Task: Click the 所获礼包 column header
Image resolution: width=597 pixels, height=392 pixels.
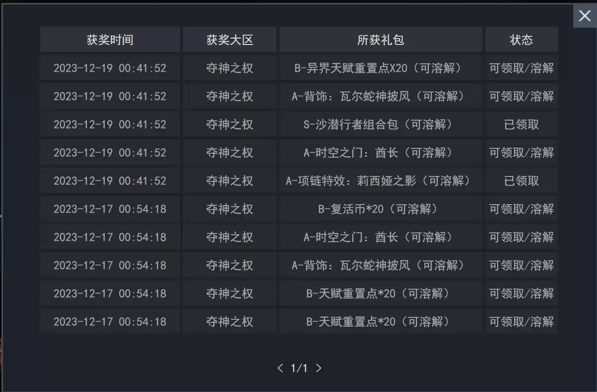Action: point(380,40)
